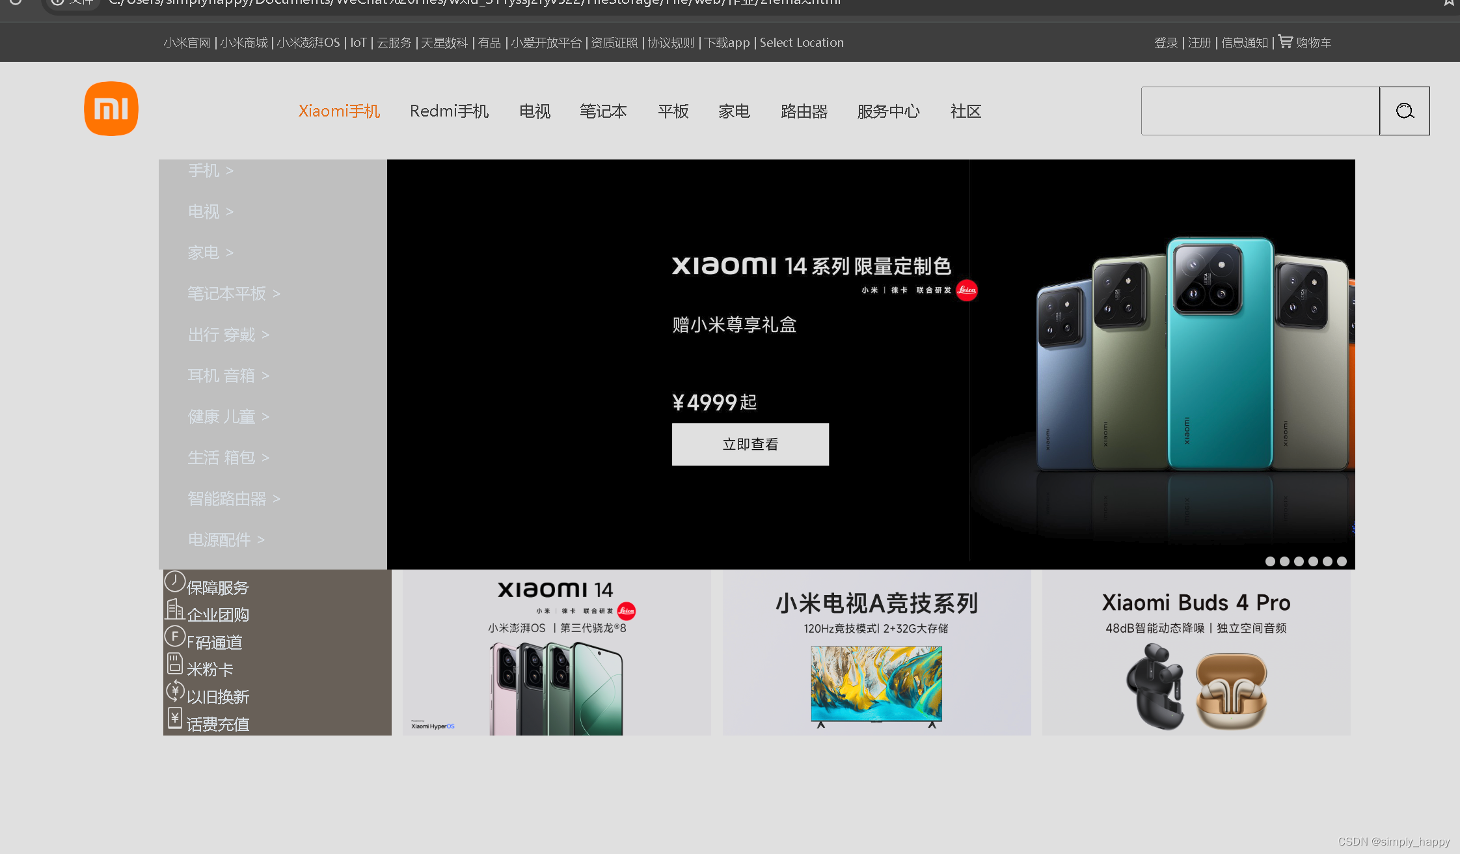Switch to the Redmi手机 nav tab
Viewport: 1460px width, 854px height.
(x=450, y=111)
